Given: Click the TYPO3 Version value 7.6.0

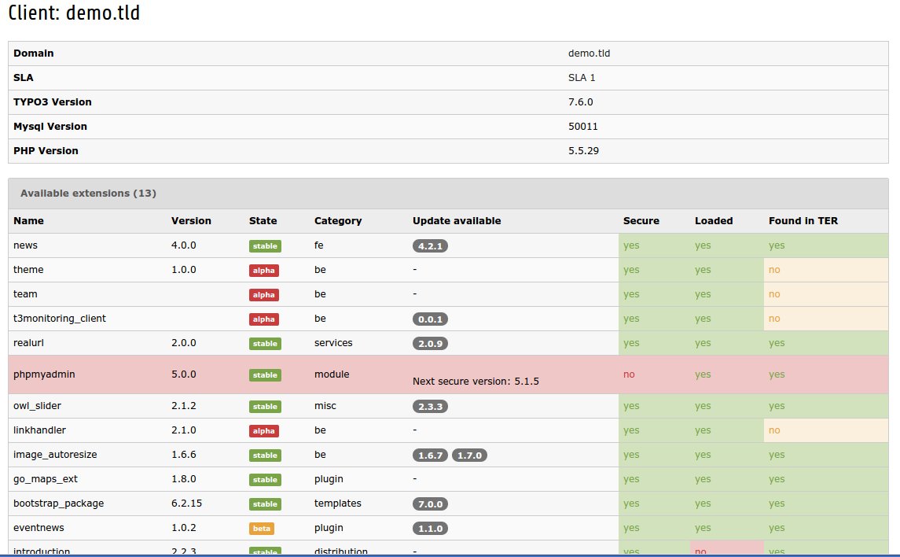Looking at the screenshot, I should point(581,101).
